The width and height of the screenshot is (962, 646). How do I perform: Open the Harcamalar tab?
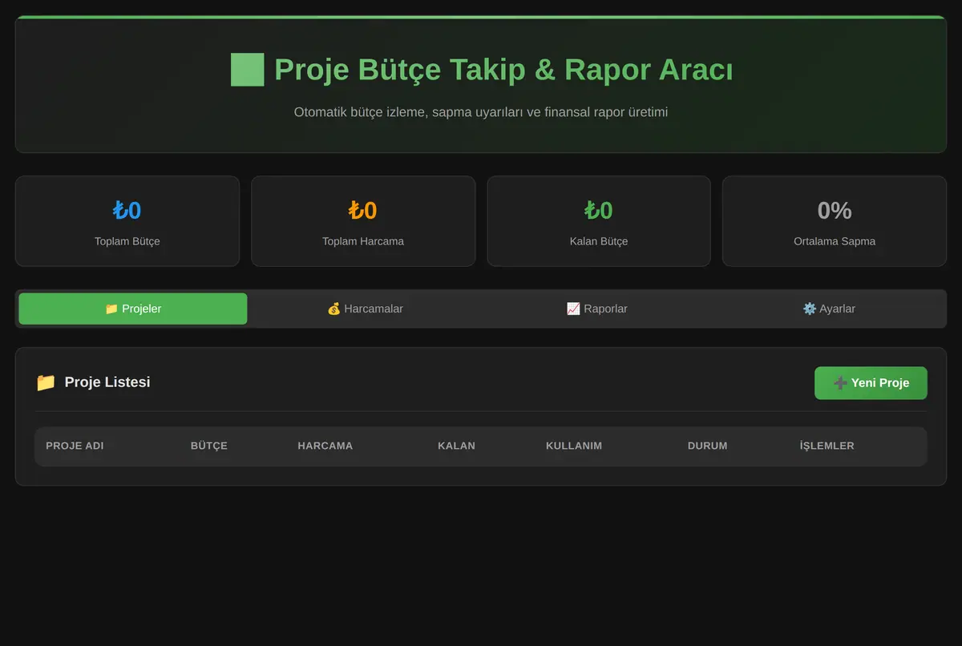tap(365, 309)
